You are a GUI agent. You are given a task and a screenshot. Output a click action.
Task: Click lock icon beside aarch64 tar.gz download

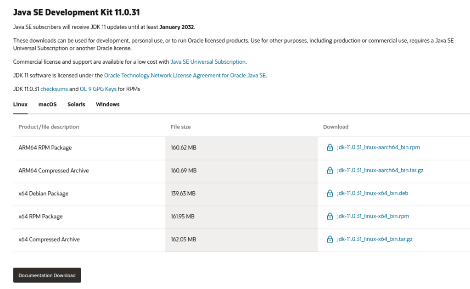pos(330,171)
